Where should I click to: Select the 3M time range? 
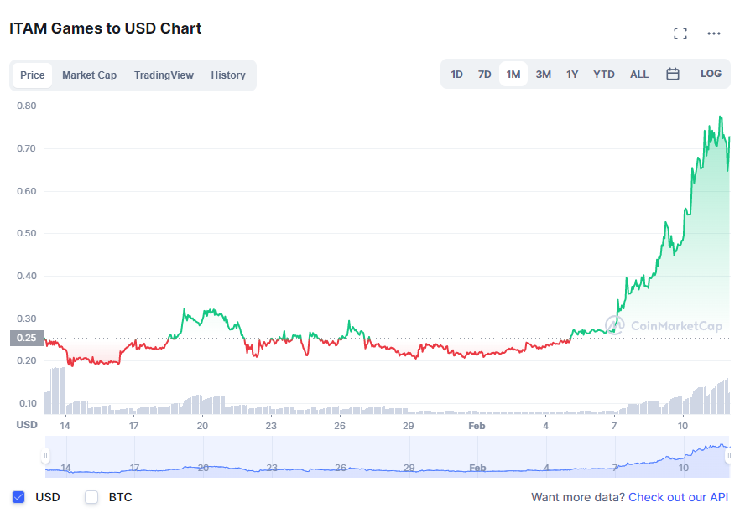(543, 74)
